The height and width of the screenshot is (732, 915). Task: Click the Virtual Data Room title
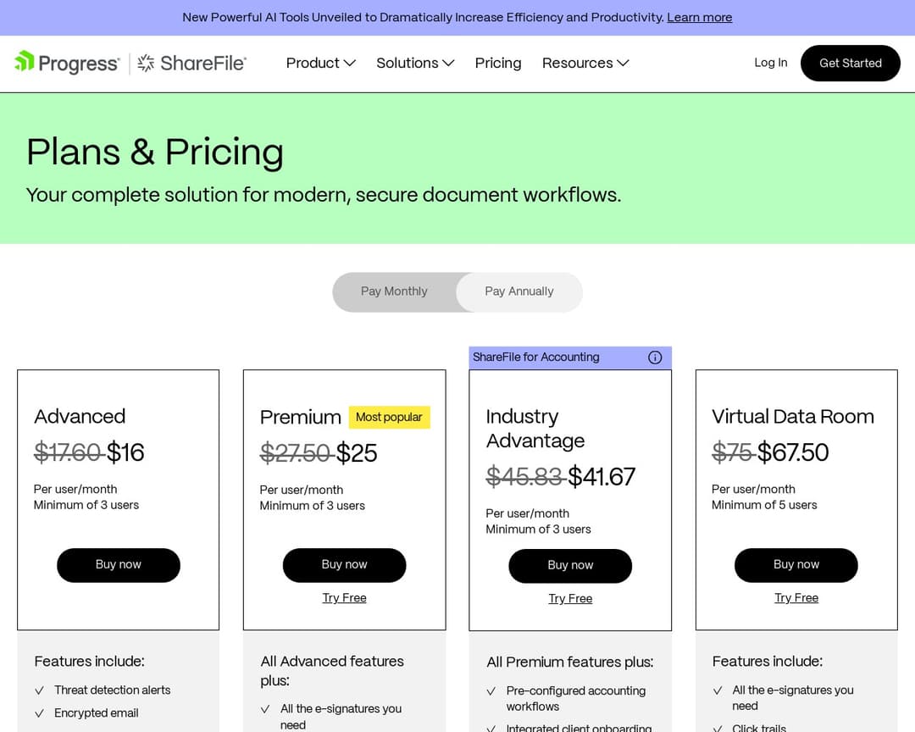(x=792, y=416)
